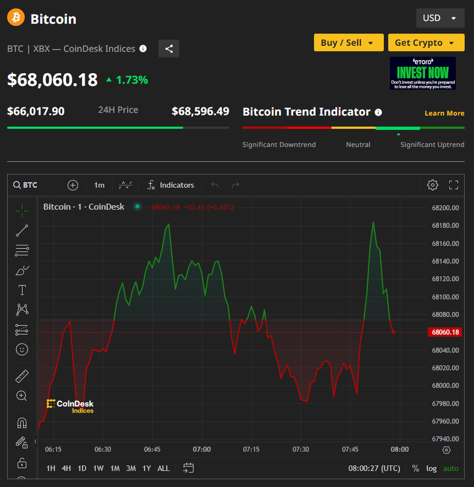The image size is (474, 487).
Task: Open the emoji icons tool
Action: [22, 349]
